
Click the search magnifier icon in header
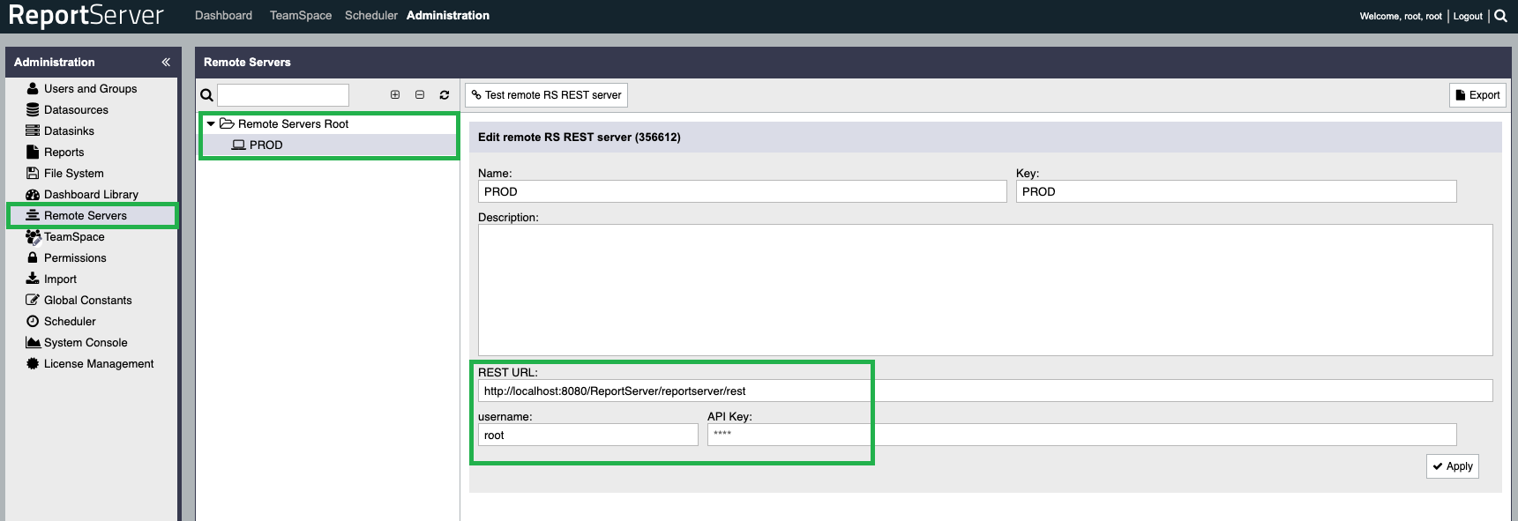[1500, 16]
